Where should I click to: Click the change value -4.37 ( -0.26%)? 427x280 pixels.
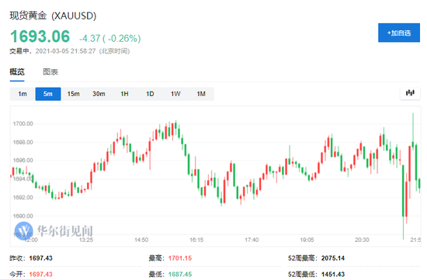[x=110, y=38]
